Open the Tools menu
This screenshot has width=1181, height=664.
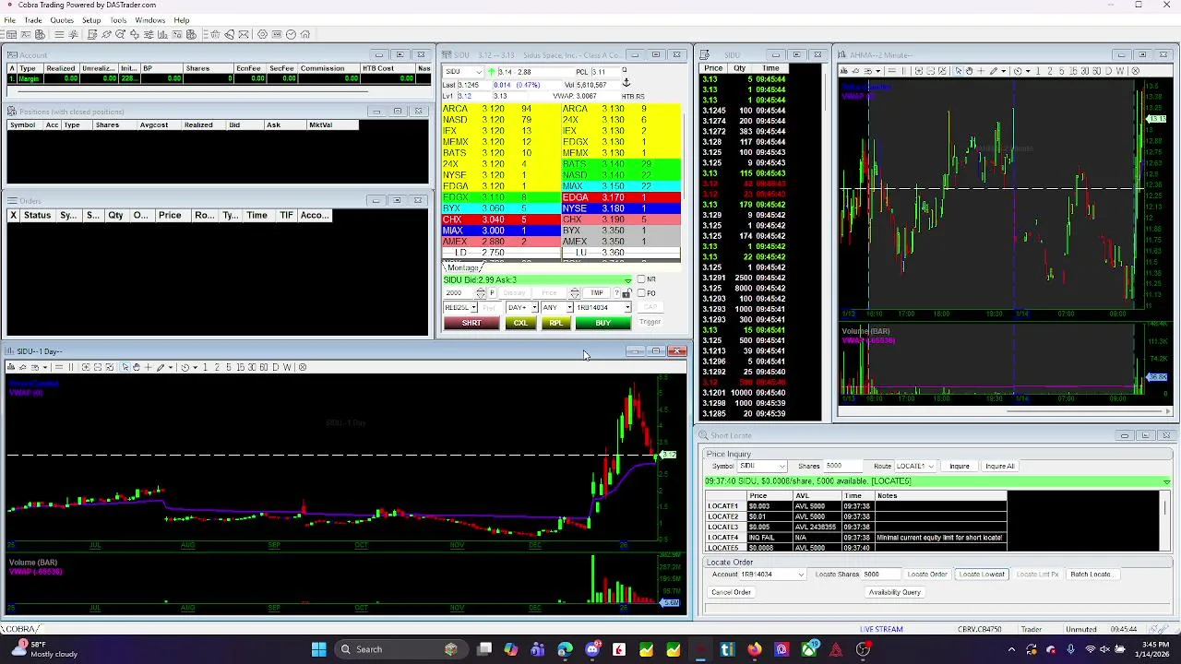(x=118, y=20)
